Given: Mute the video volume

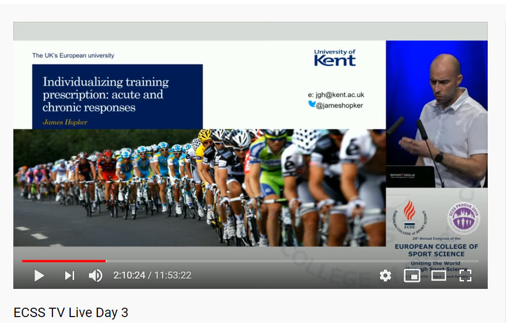Looking at the screenshot, I should (x=95, y=276).
